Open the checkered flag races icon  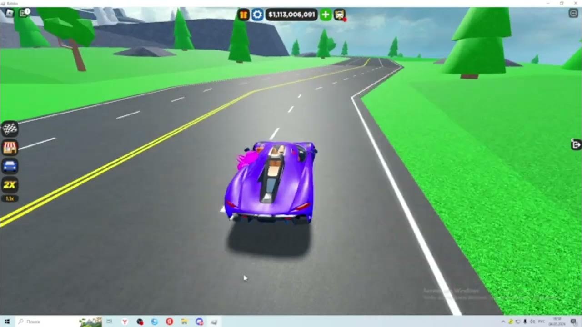coord(10,129)
